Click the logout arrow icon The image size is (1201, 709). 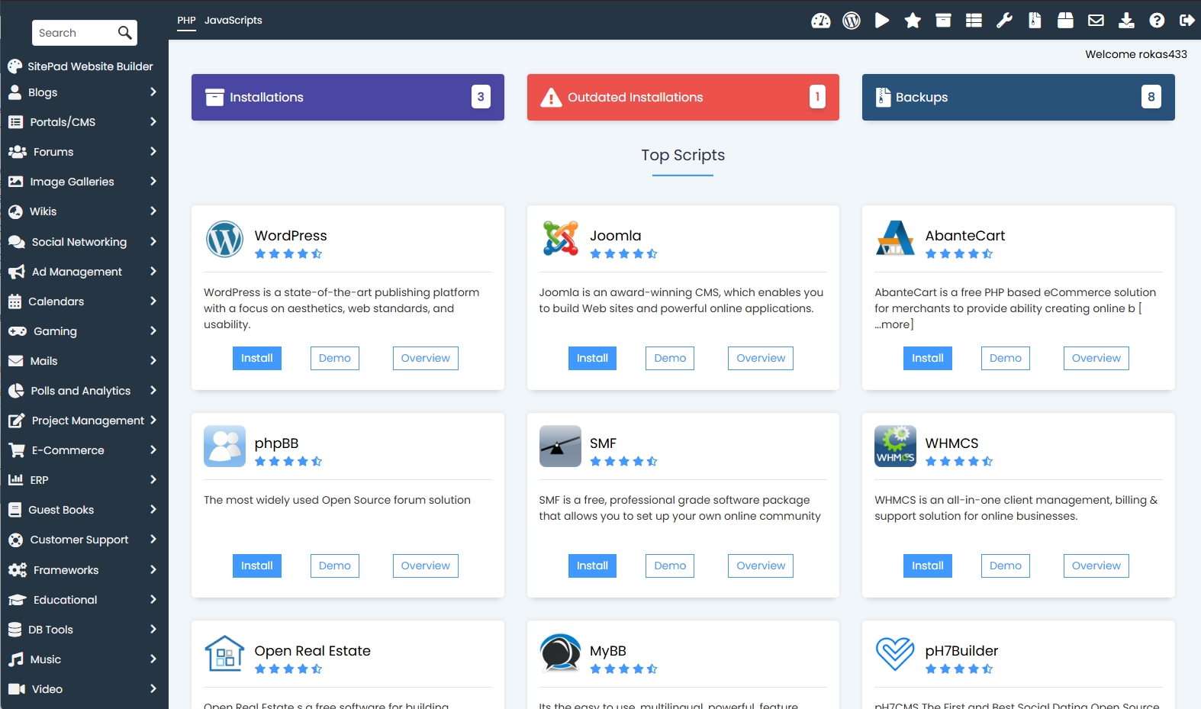(x=1187, y=21)
